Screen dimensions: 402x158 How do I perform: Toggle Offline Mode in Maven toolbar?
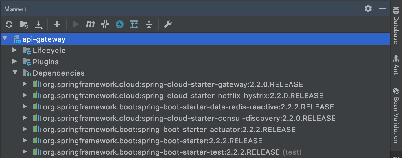pyautogui.click(x=105, y=25)
